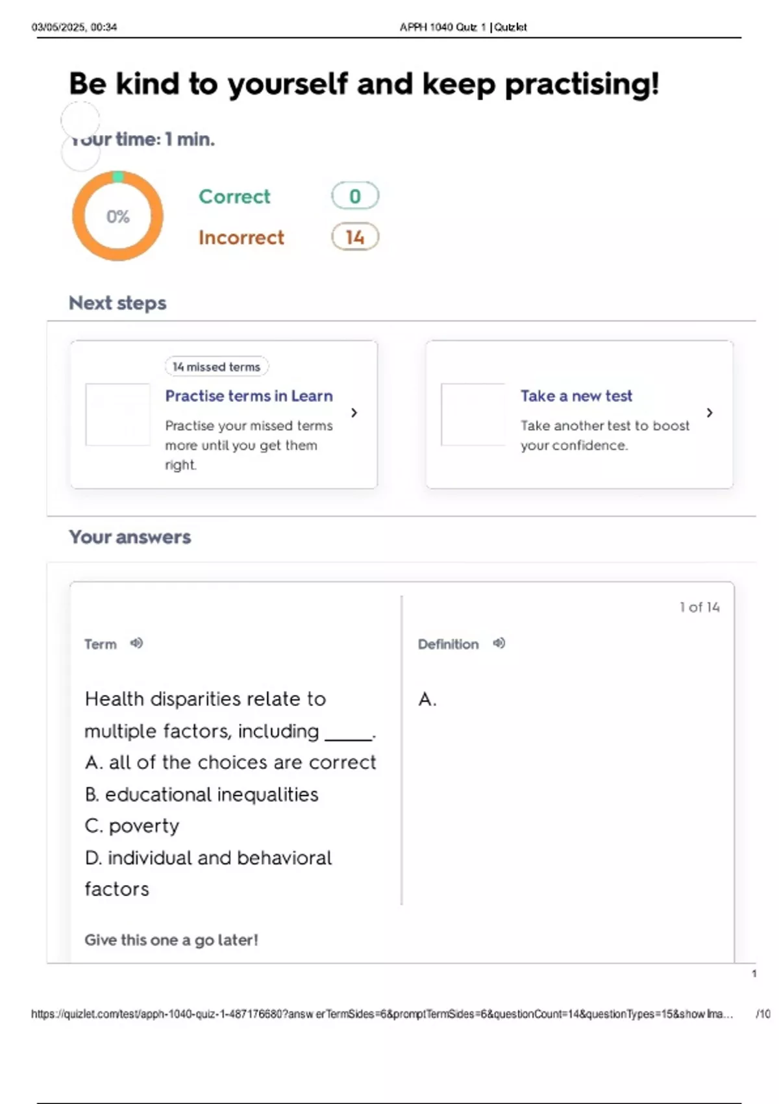
Task: Click the 1 of 14 question counter
Action: (699, 607)
